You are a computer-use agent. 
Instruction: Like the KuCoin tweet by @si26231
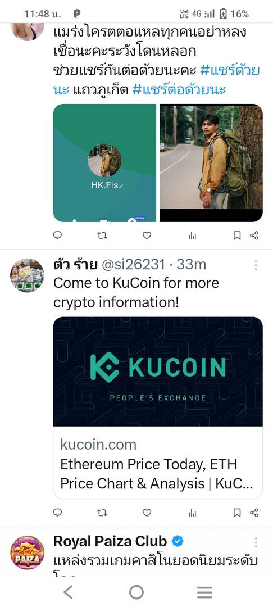pos(147,513)
